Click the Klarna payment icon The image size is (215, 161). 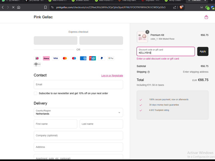point(46,58)
